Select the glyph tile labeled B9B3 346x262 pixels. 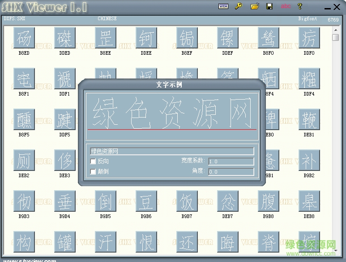click(x=24, y=201)
